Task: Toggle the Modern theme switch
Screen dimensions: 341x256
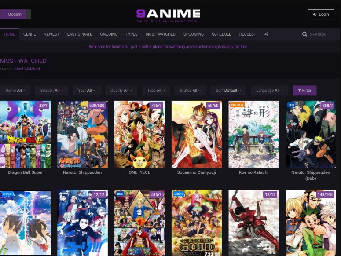Action: (15, 15)
